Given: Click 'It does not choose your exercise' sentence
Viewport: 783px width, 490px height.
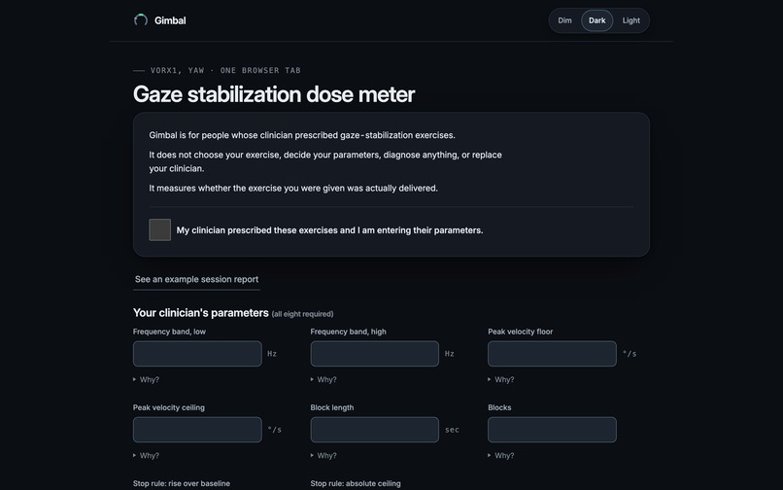Looking at the screenshot, I should pos(325,161).
